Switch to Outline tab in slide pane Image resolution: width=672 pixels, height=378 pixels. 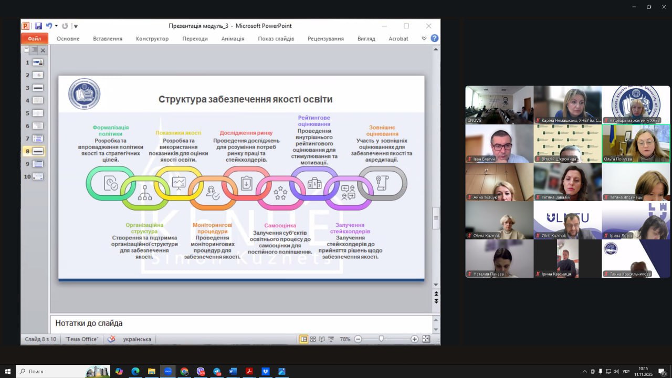click(x=34, y=50)
